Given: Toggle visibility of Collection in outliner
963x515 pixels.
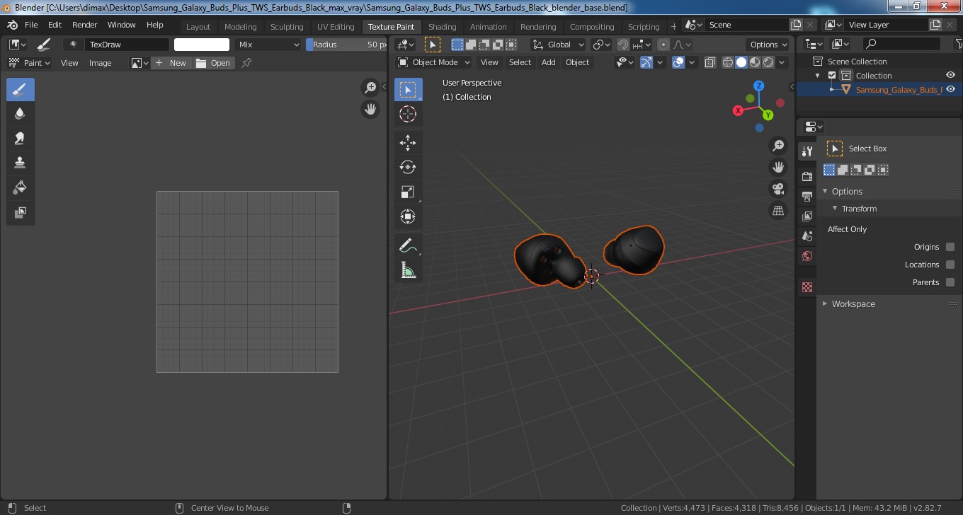Looking at the screenshot, I should click(951, 76).
